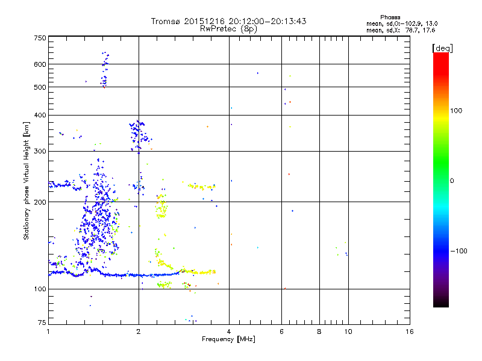Click the '4' frequency axis tick
Screen dimensions: 482x361
(229, 332)
